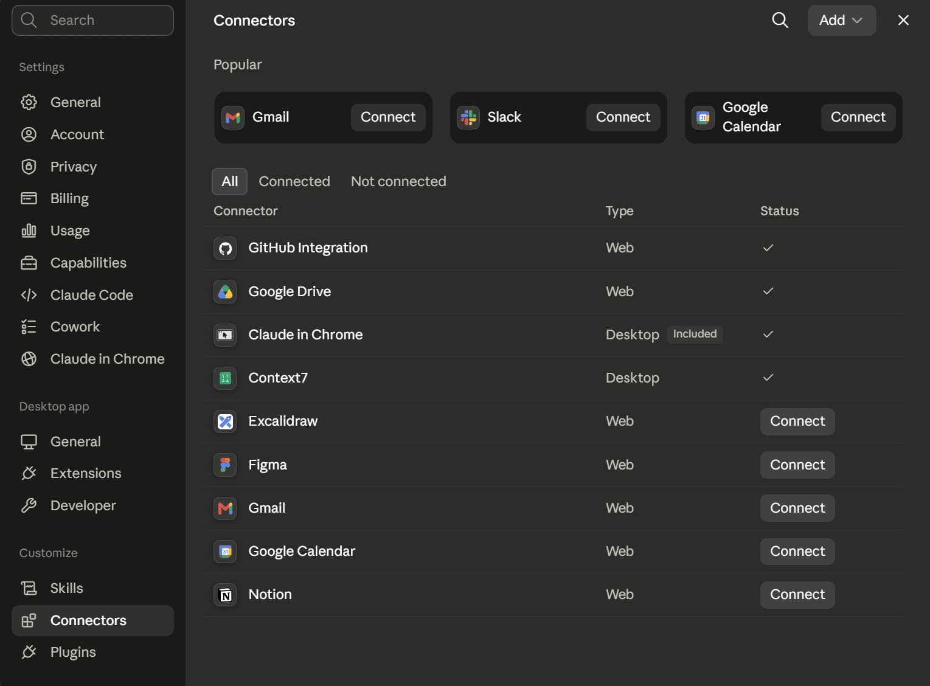Switch to the Not connected filter tab

398,181
